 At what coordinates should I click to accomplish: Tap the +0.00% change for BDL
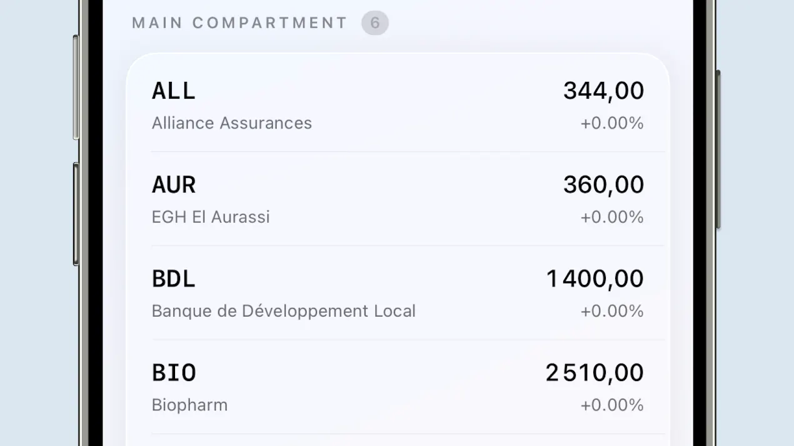(x=612, y=311)
